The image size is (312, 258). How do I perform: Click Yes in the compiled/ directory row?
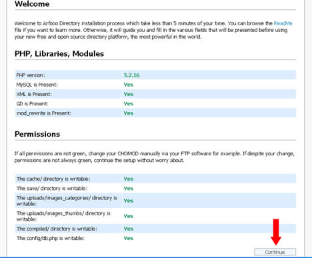[129, 229]
